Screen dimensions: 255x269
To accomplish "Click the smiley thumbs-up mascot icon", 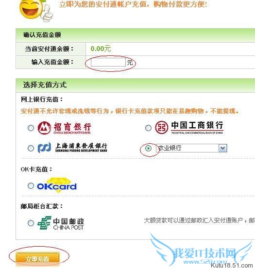I will coord(36,11).
